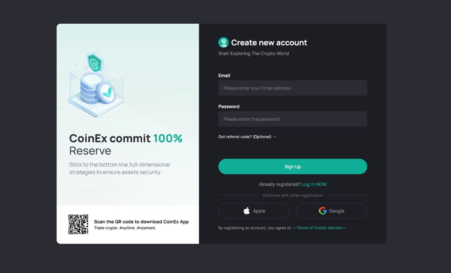Select the Email field label
The height and width of the screenshot is (273, 451).
pos(224,75)
